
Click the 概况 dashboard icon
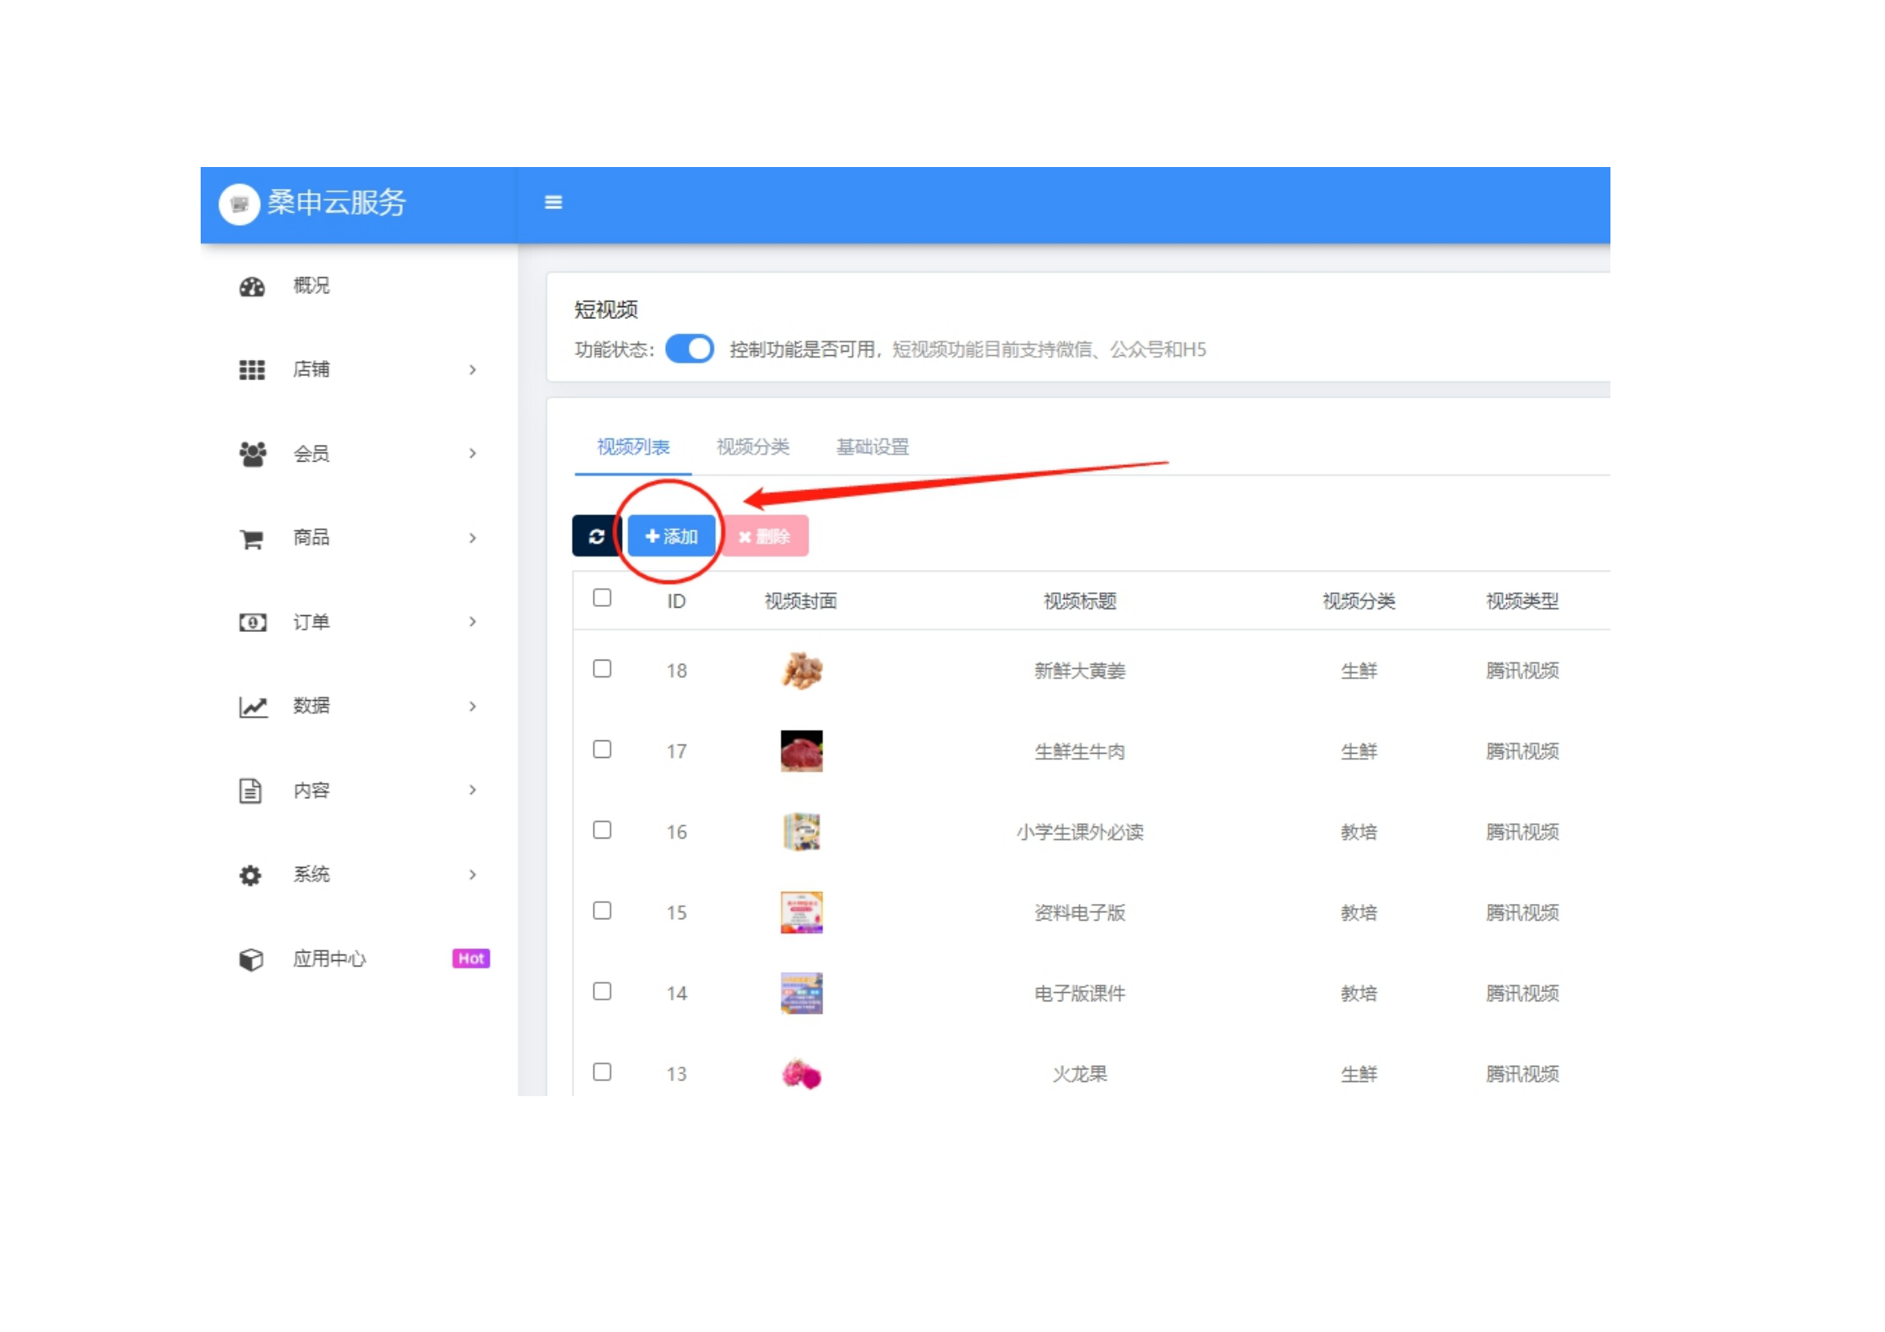(252, 287)
